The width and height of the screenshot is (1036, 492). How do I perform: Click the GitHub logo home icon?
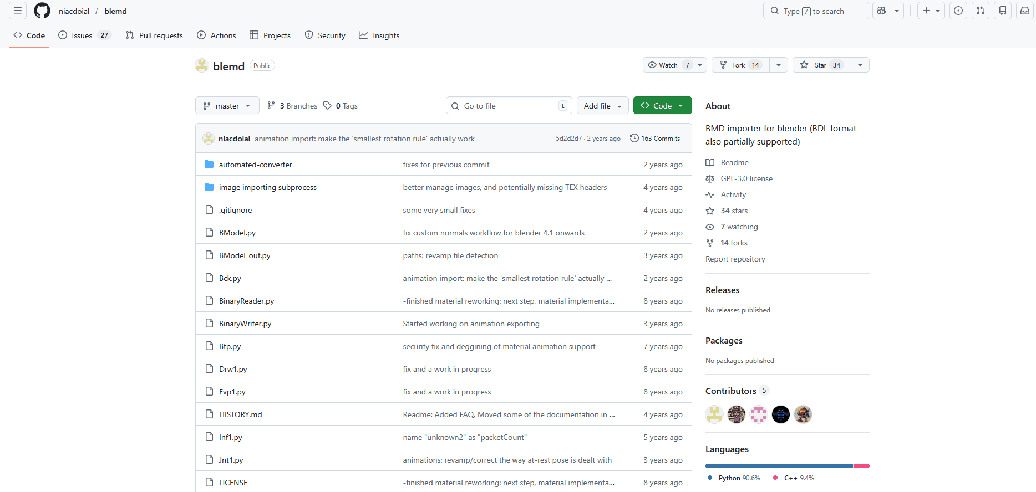point(42,11)
